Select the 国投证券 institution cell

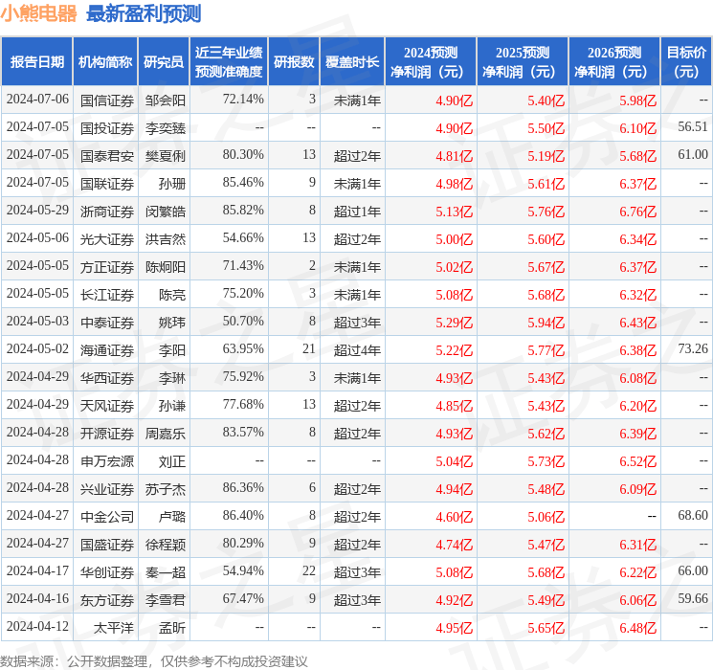coord(107,128)
